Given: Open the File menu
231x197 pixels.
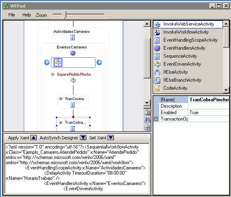Looking at the screenshot, I should point(12,15).
